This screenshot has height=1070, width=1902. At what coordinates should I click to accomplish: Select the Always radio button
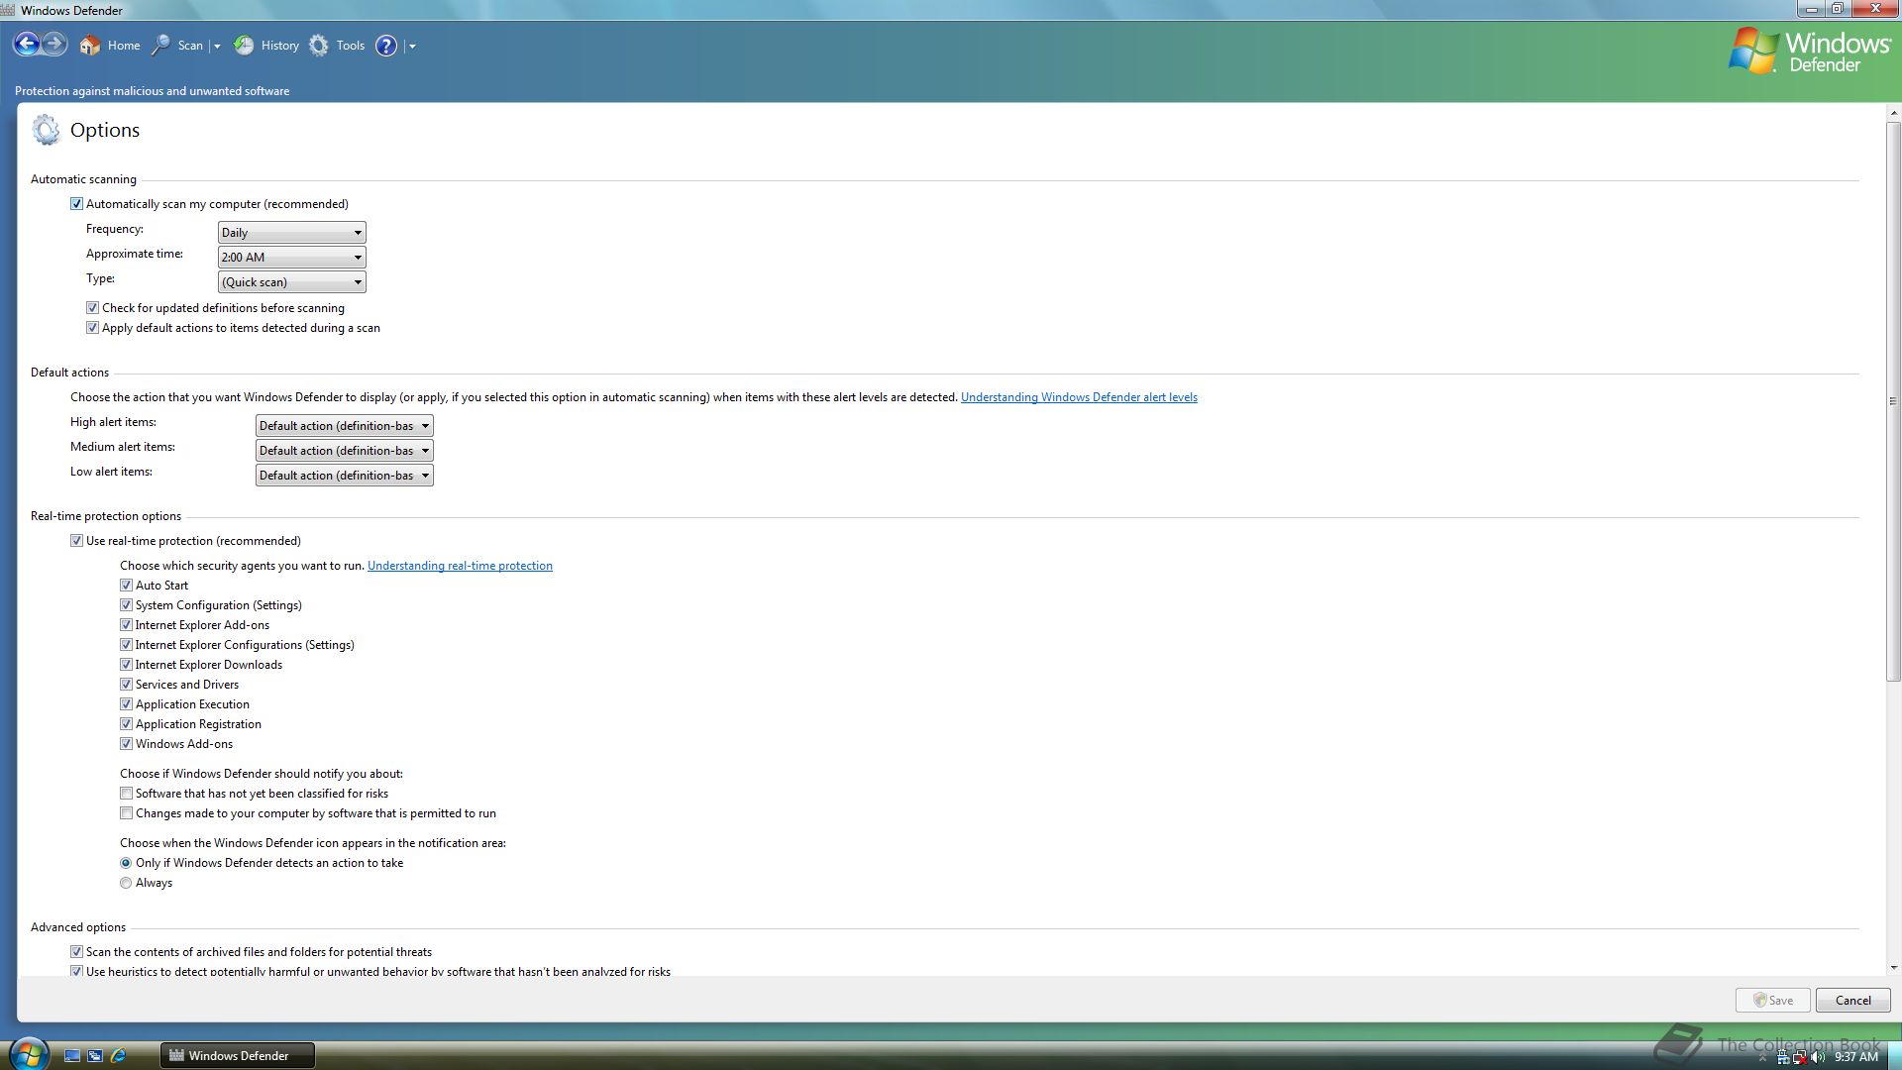[126, 883]
